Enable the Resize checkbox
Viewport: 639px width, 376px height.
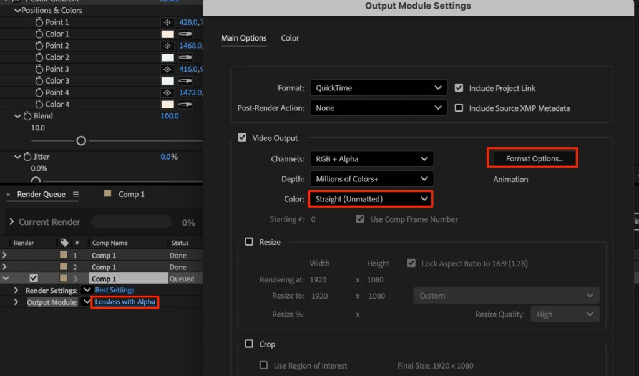(x=250, y=242)
